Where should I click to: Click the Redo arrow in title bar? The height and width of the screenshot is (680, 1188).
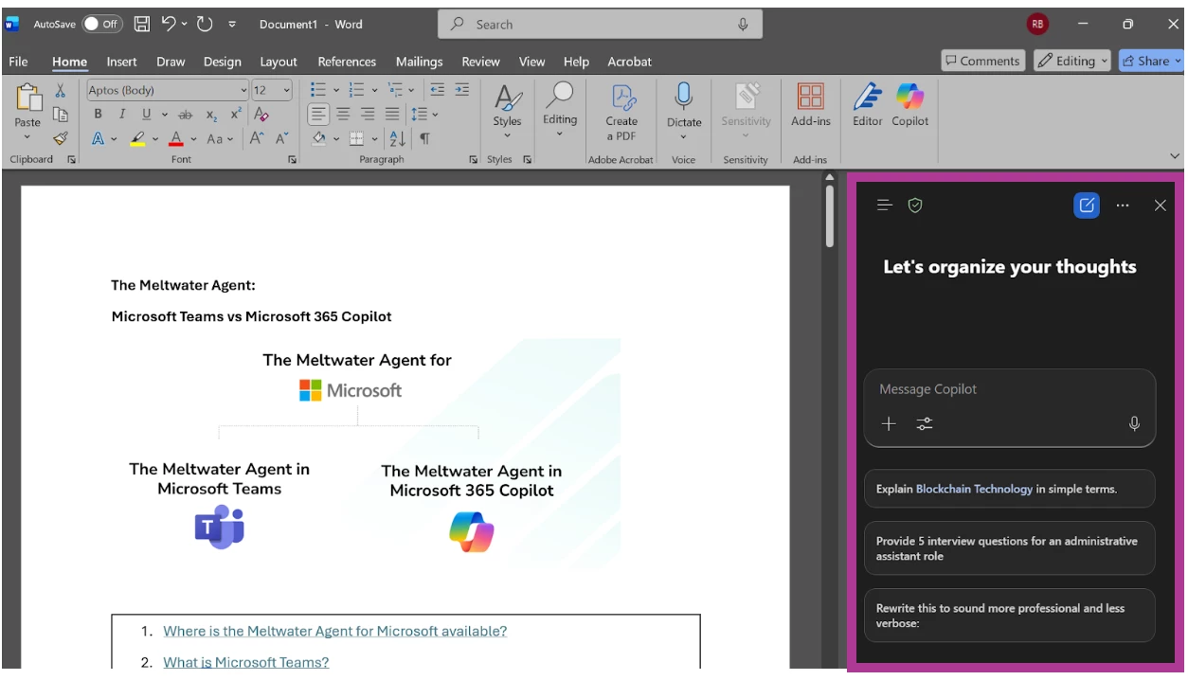(205, 24)
